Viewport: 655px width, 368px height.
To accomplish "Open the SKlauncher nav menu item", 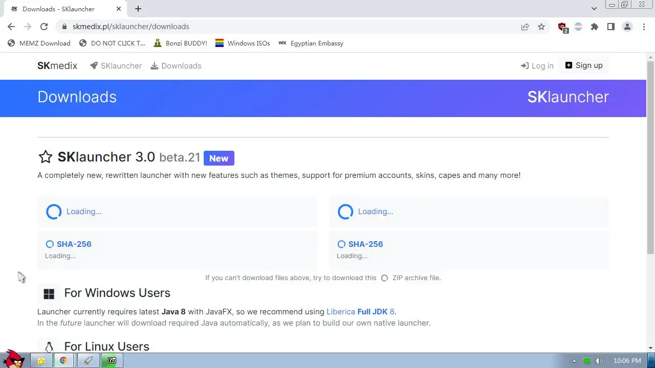I will (x=116, y=66).
